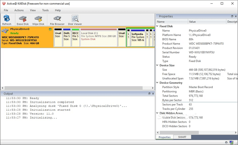
Task: Collapse the Disk Hidden Areas group
Action: point(158,113)
